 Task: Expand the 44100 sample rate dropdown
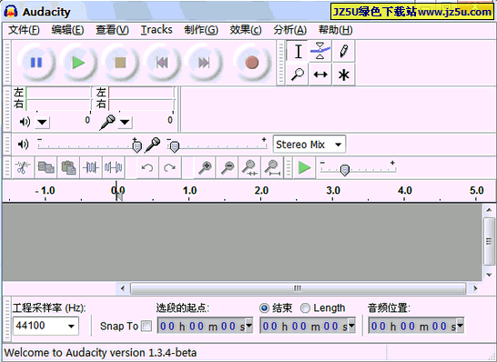pos(46,326)
